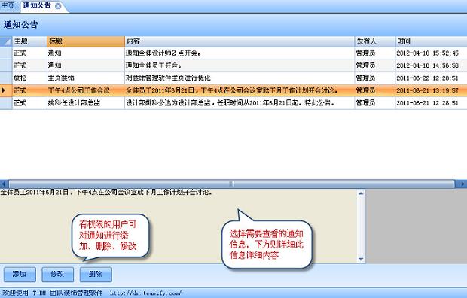The height and width of the screenshot is (298, 467).
Task: Select the 主页装饰 title cell
Action: click(x=86, y=78)
